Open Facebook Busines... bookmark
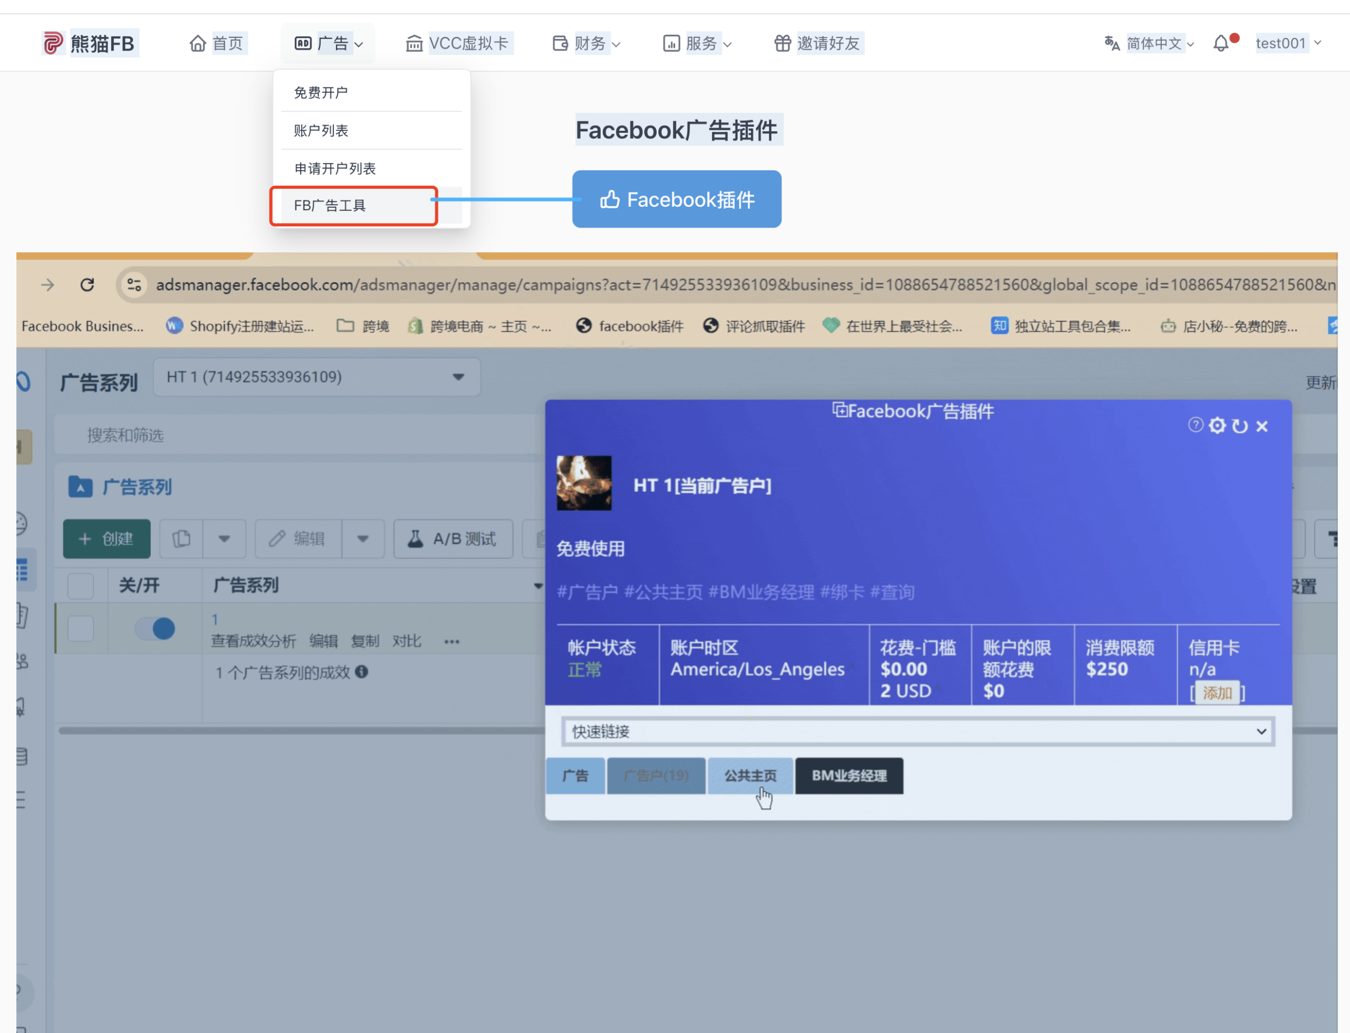This screenshot has width=1350, height=1033. point(82,326)
